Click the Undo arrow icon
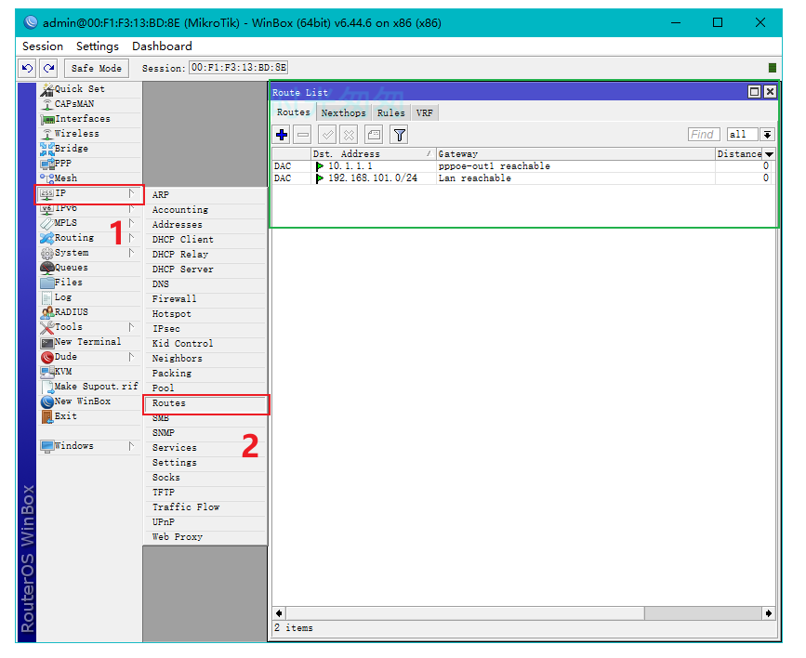Screen dimensions: 806x658 27,68
